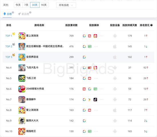Expand more media dots in 拇指枪王 row
157x137 pixels.
[96, 131]
